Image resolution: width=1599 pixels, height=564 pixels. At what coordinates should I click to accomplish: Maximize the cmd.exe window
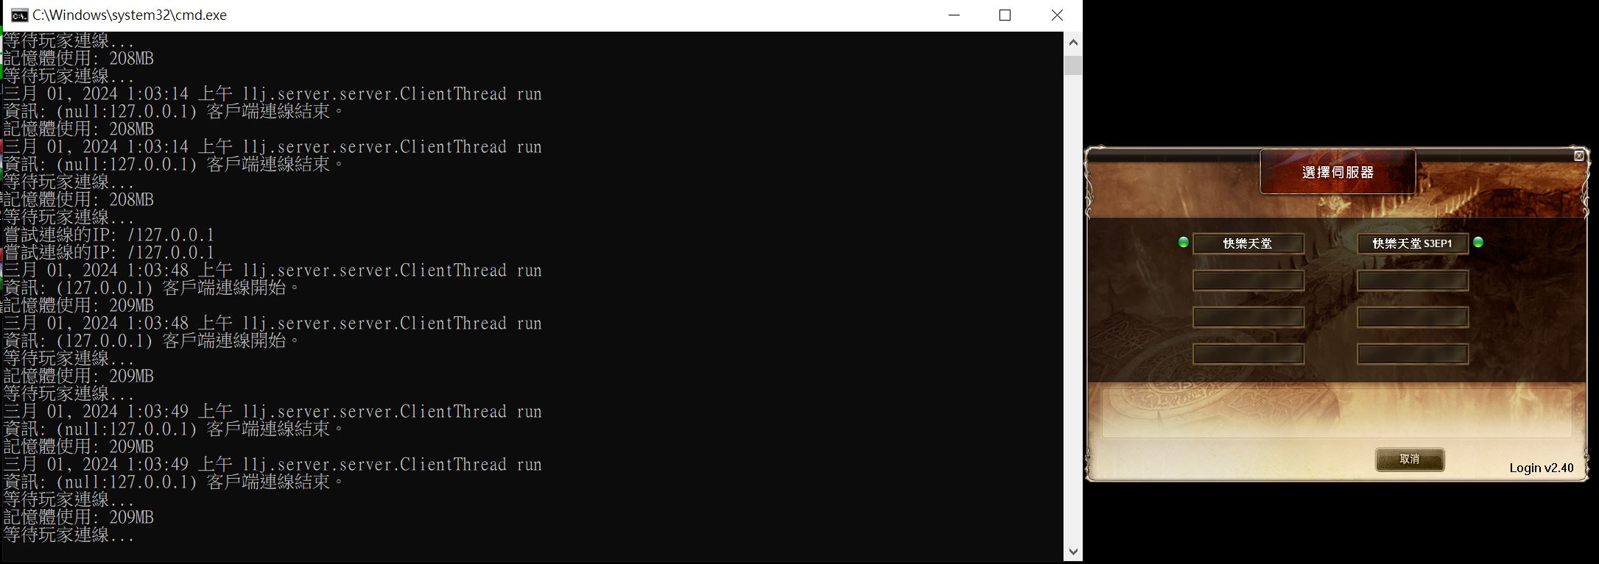pos(1005,15)
